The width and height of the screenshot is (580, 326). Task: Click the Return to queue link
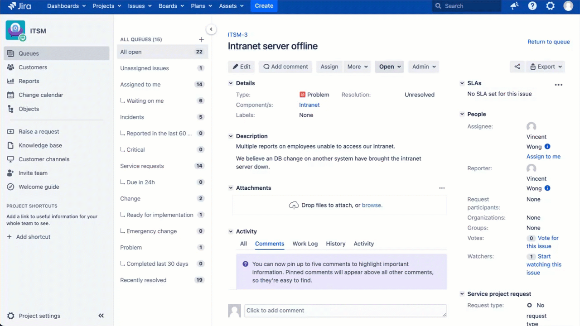click(549, 42)
